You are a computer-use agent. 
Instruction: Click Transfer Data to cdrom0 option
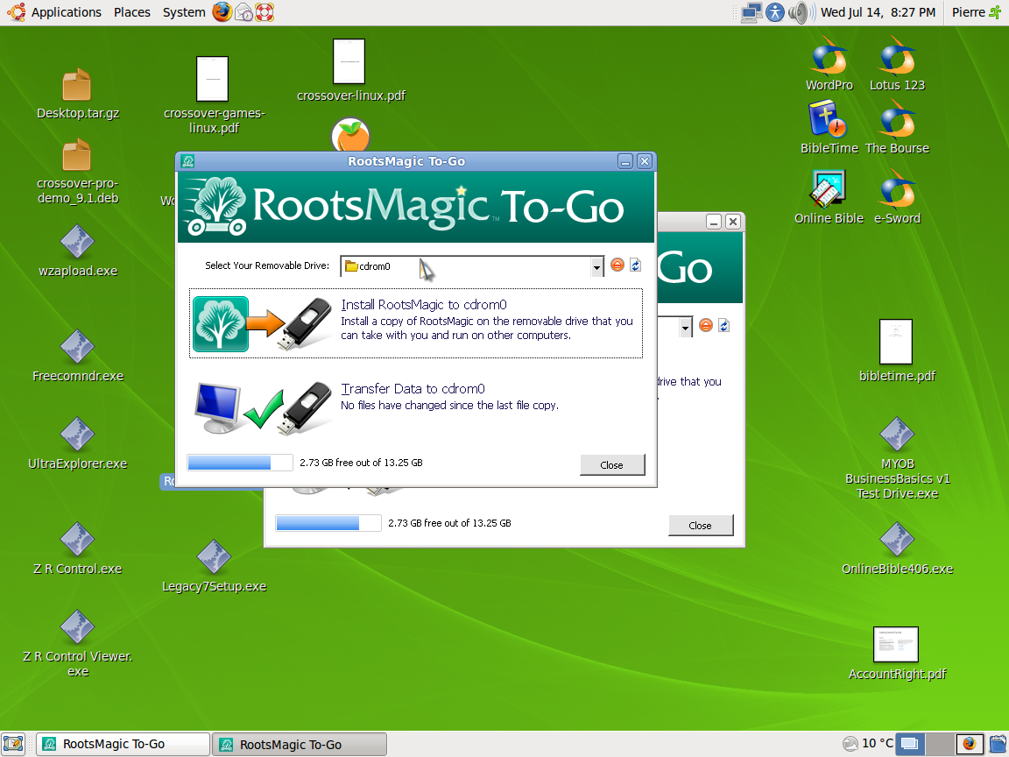pos(416,407)
